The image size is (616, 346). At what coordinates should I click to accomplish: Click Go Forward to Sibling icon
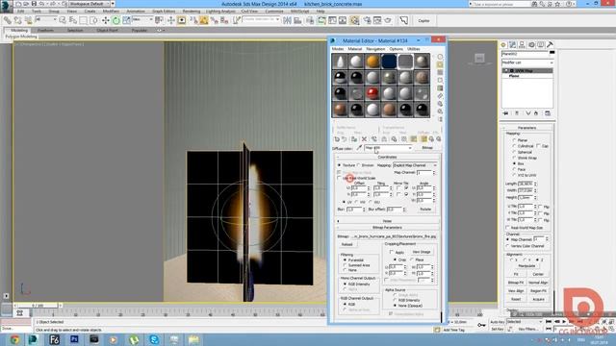point(439,139)
